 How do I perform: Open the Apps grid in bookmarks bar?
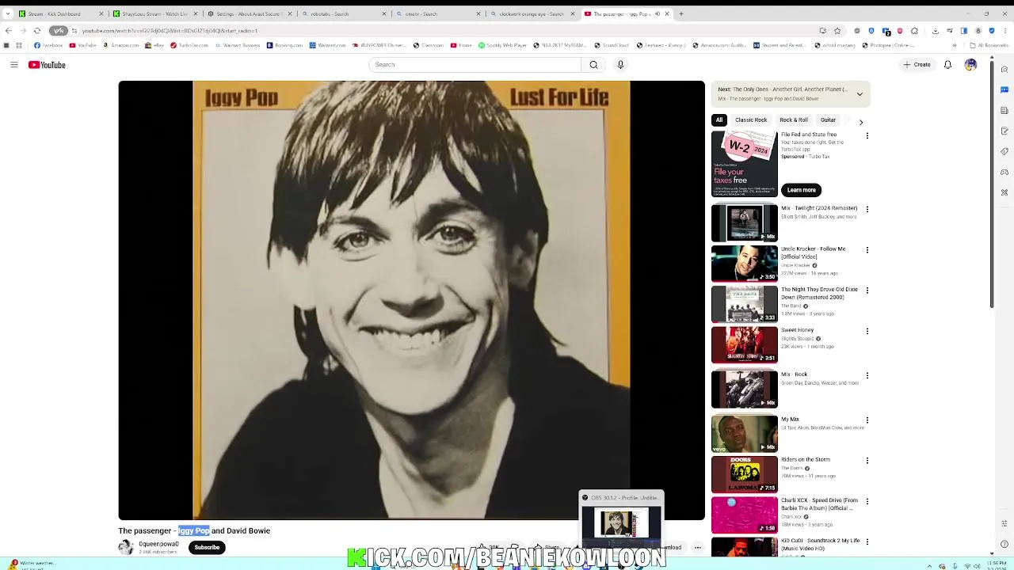(19, 45)
